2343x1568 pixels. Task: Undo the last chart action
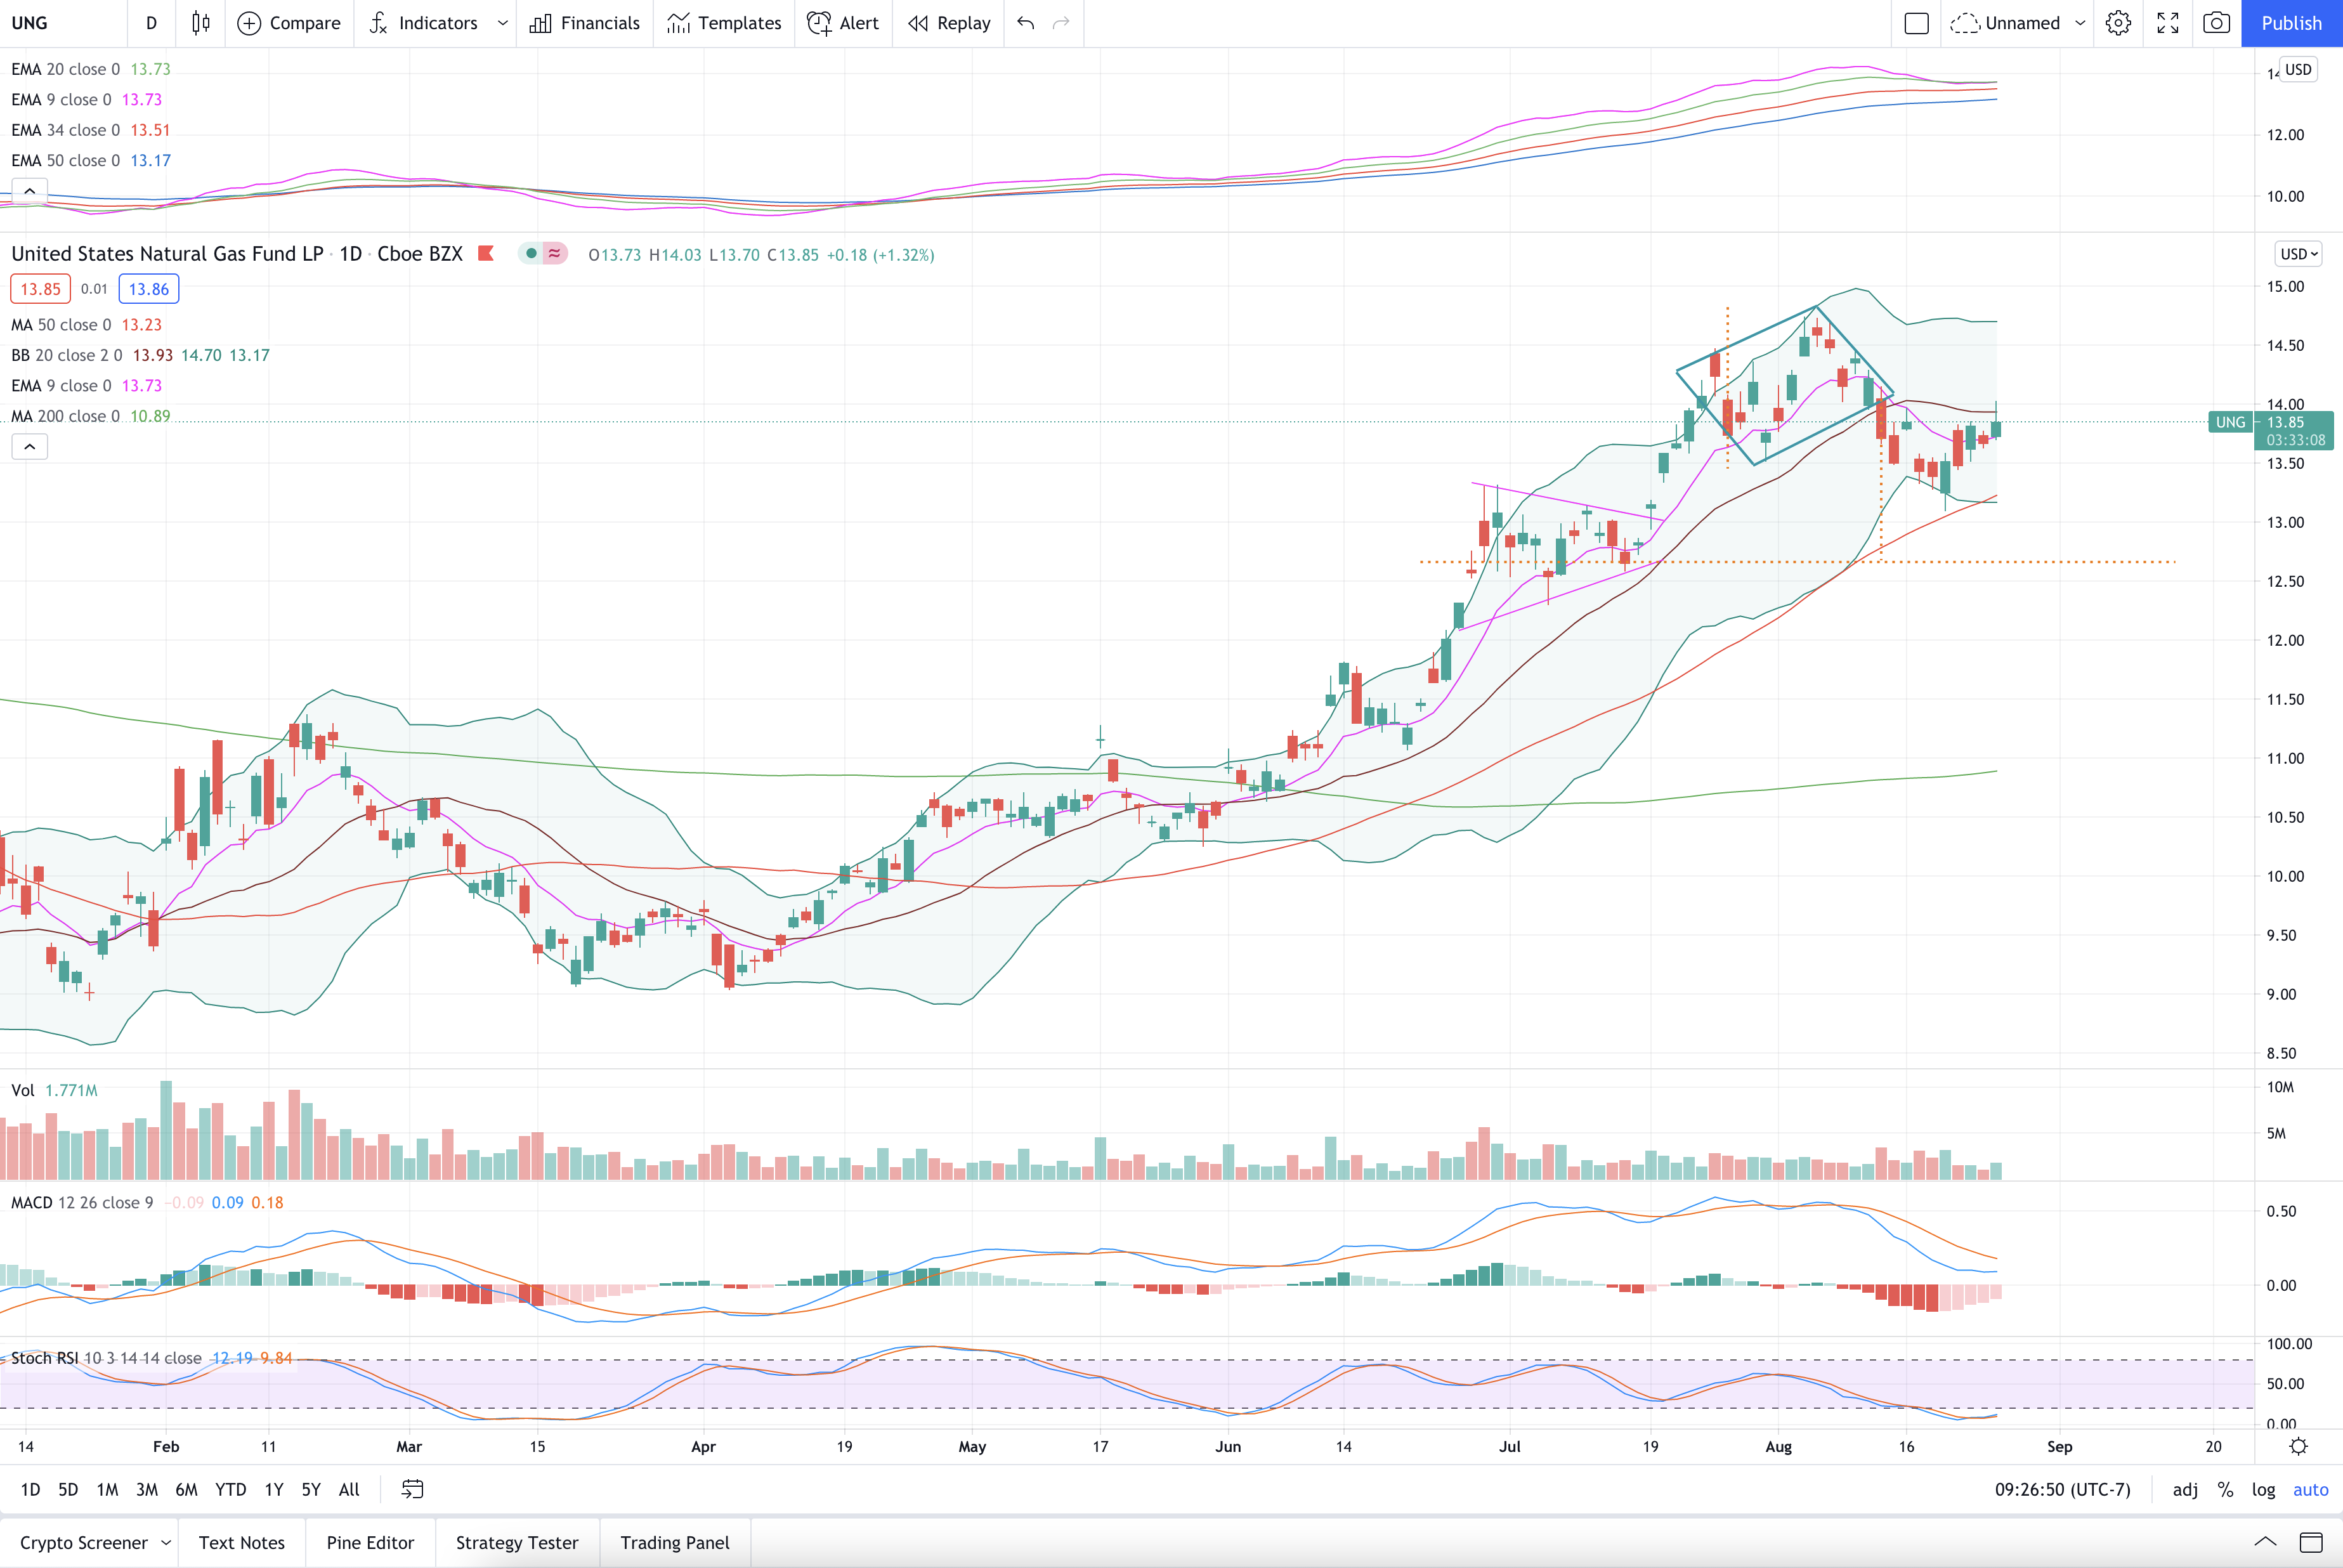point(1026,23)
